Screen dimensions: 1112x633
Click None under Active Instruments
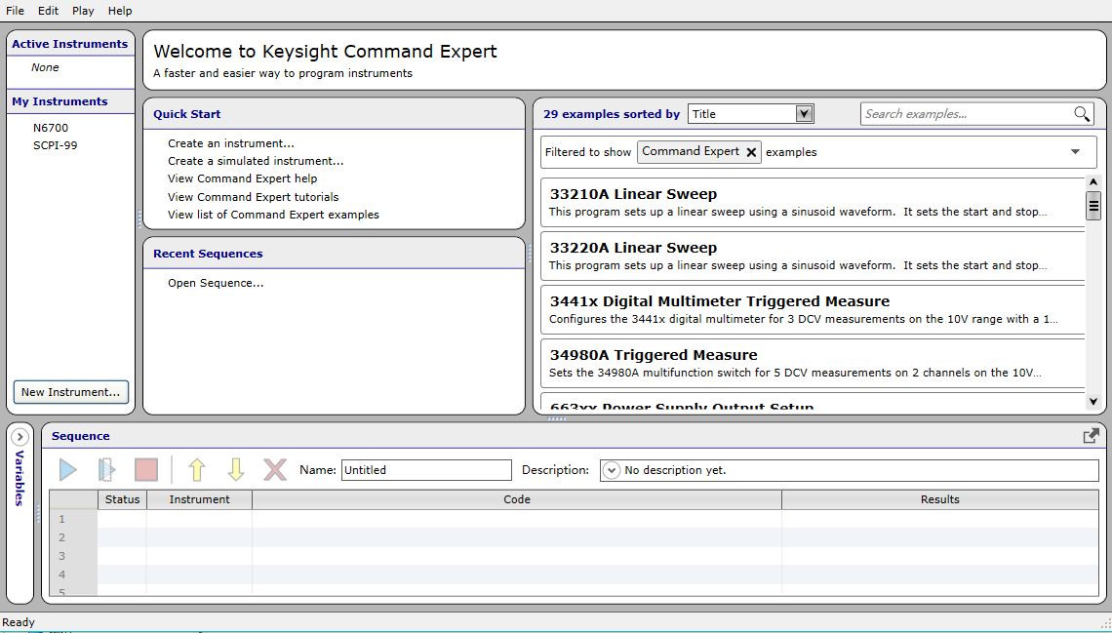click(45, 67)
